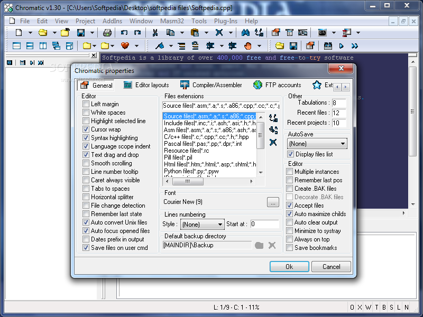This screenshot has height=317, width=423.
Task: Open the Lines numbering Style dropdown
Action: tap(203, 224)
